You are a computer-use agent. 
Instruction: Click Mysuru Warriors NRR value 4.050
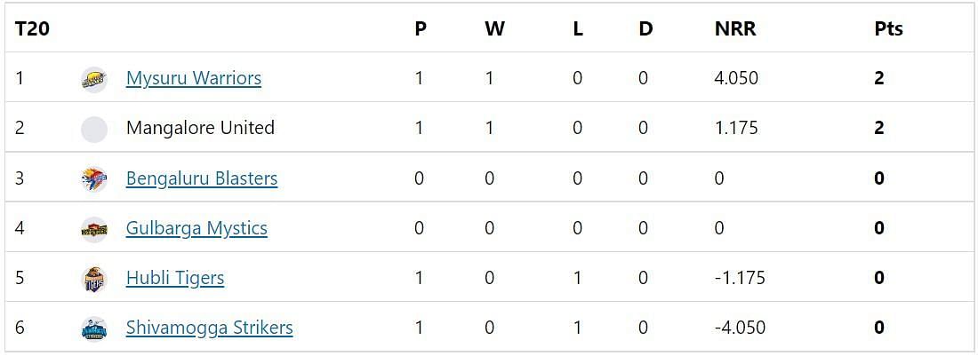[736, 78]
